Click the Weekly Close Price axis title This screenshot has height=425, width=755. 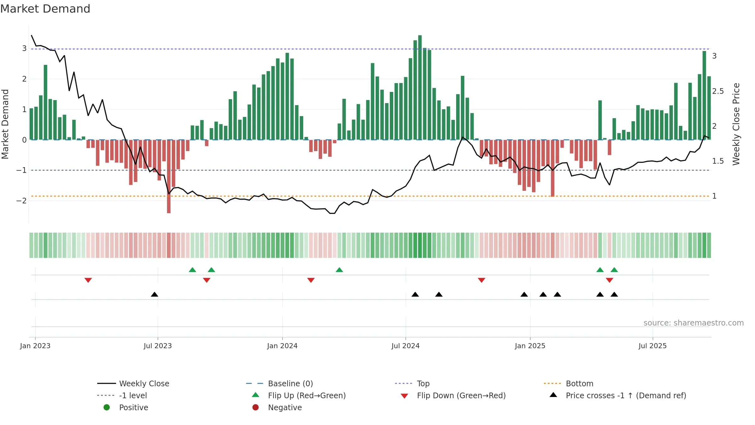(x=736, y=124)
